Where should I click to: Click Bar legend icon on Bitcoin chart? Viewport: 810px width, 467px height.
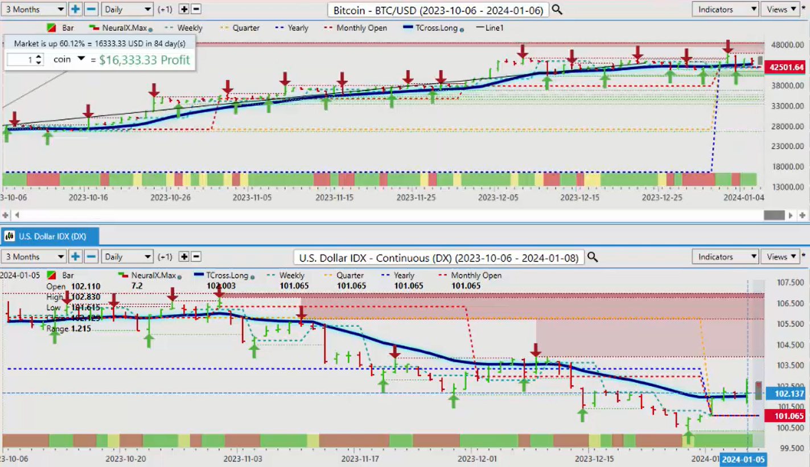(x=51, y=28)
